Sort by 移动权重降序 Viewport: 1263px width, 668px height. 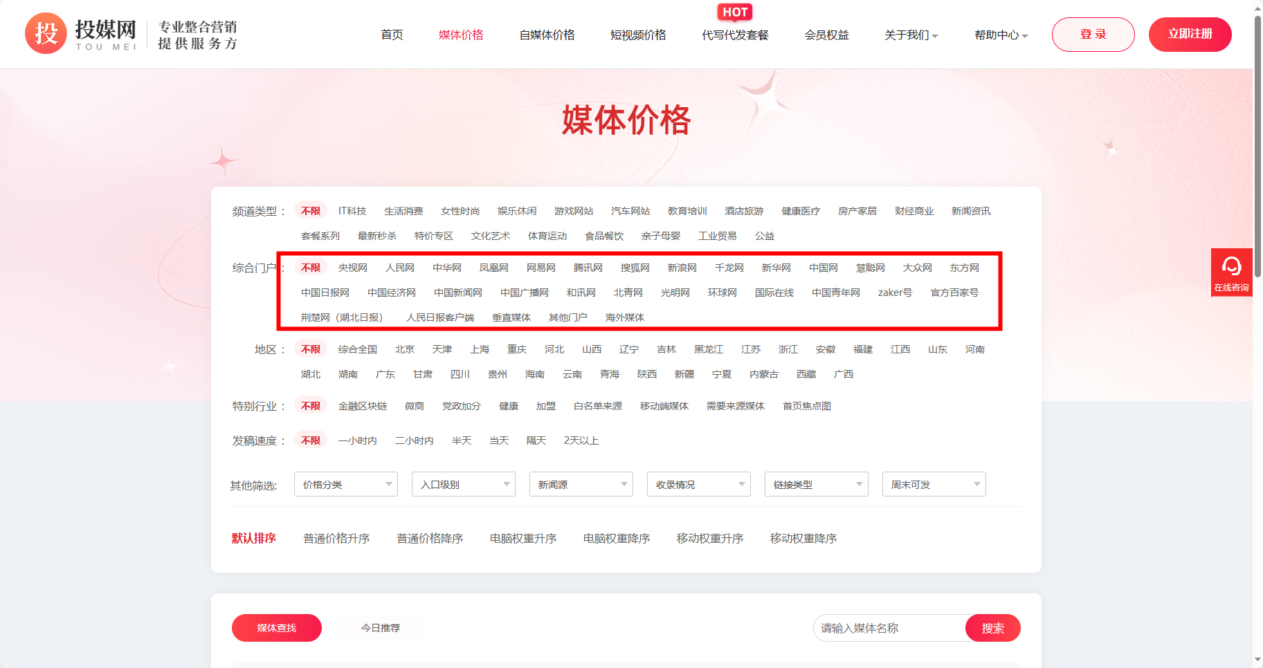click(803, 538)
